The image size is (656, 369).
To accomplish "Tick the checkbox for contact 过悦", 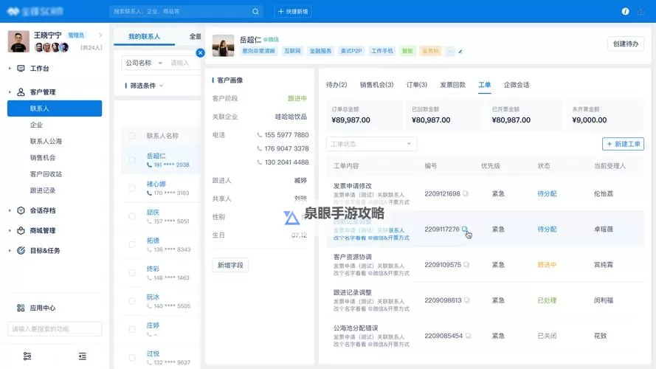I will click(x=132, y=357).
